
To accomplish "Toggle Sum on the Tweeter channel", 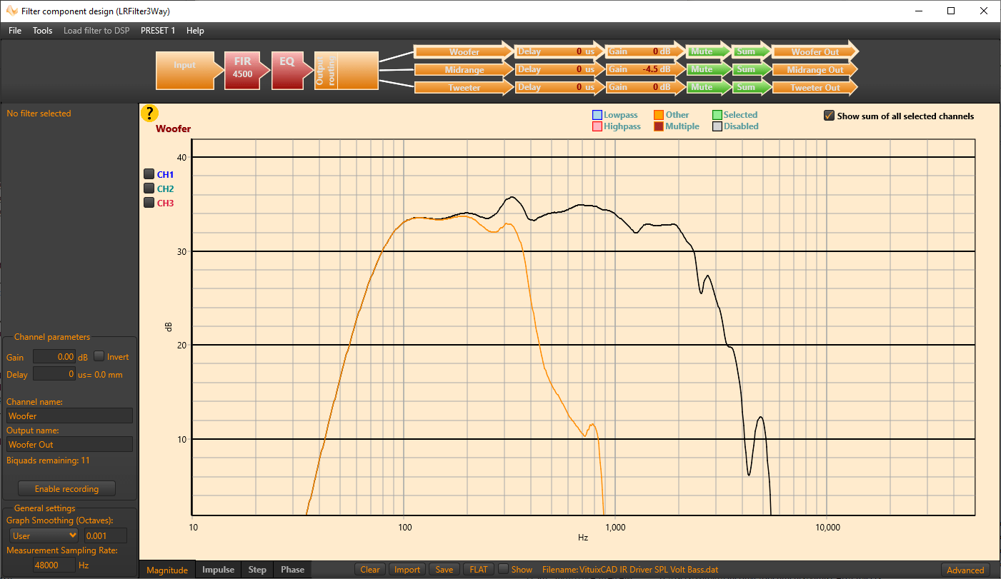I will (751, 87).
